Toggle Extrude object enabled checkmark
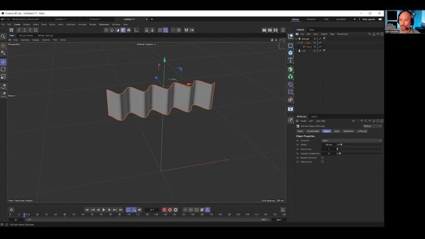Screen dimensions: 425x239 (320, 39)
